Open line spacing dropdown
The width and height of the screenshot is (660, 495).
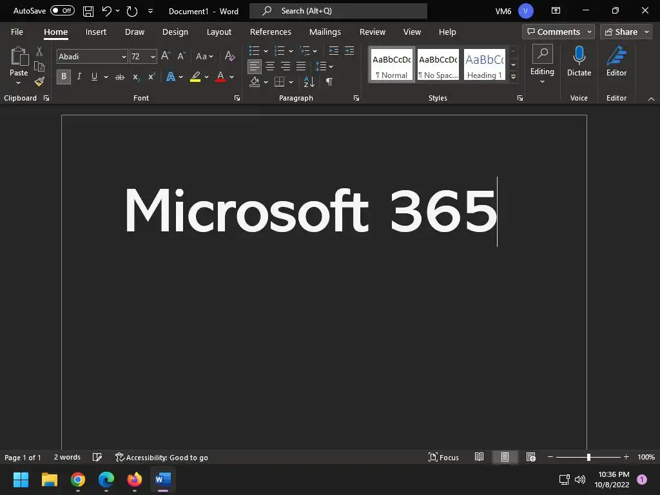[324, 66]
